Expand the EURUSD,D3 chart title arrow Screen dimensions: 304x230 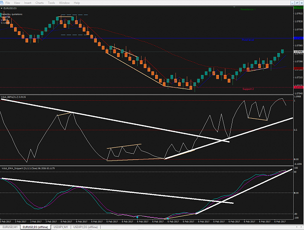point(1,8)
